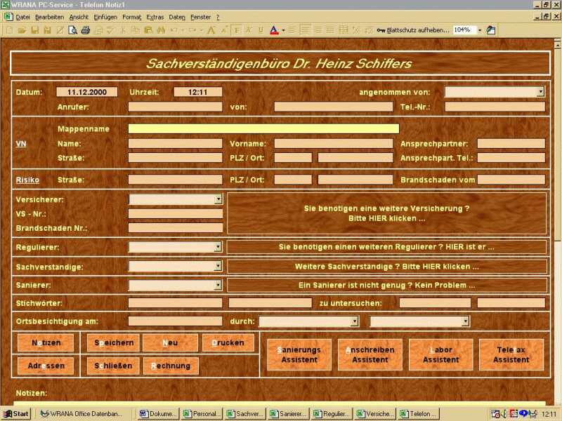
Task: Click 'Sie benötigen eine weitere Versicherung' box
Action: point(387,213)
